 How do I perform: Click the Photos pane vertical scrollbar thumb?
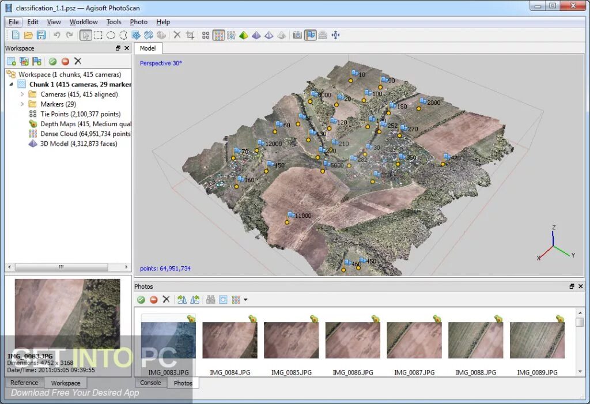click(x=580, y=322)
